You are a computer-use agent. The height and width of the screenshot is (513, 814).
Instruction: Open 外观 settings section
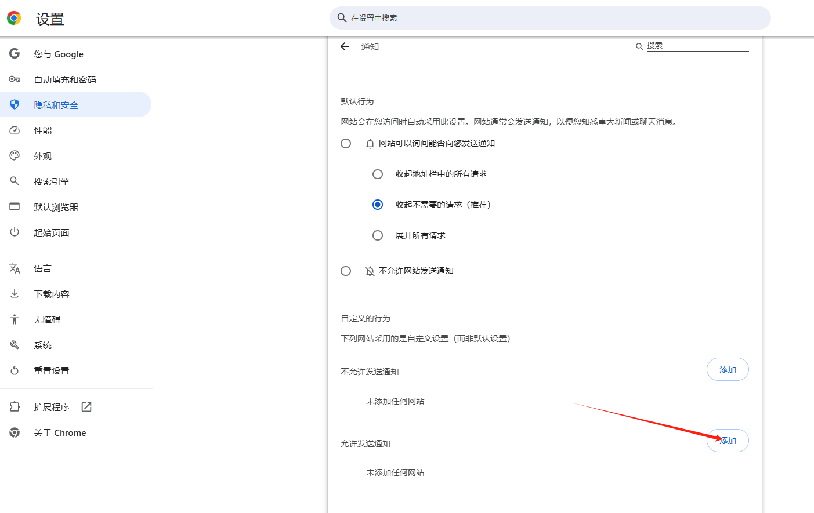(75, 156)
